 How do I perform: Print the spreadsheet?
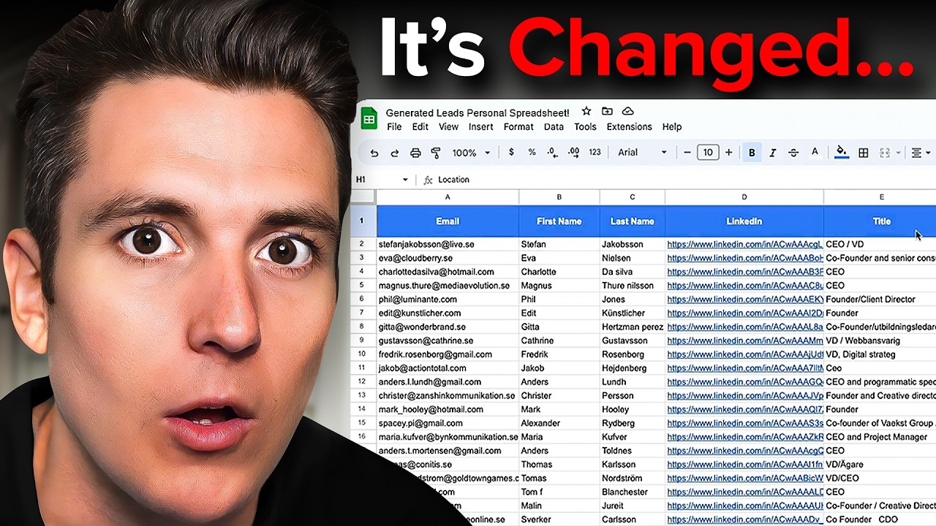[415, 153]
